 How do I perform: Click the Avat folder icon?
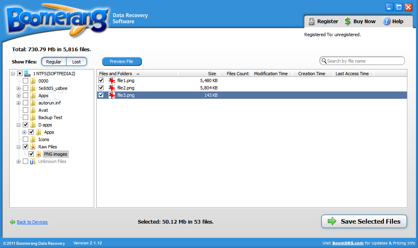coord(33,110)
